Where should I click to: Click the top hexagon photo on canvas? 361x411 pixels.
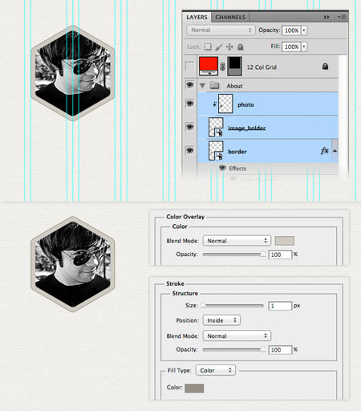72,73
